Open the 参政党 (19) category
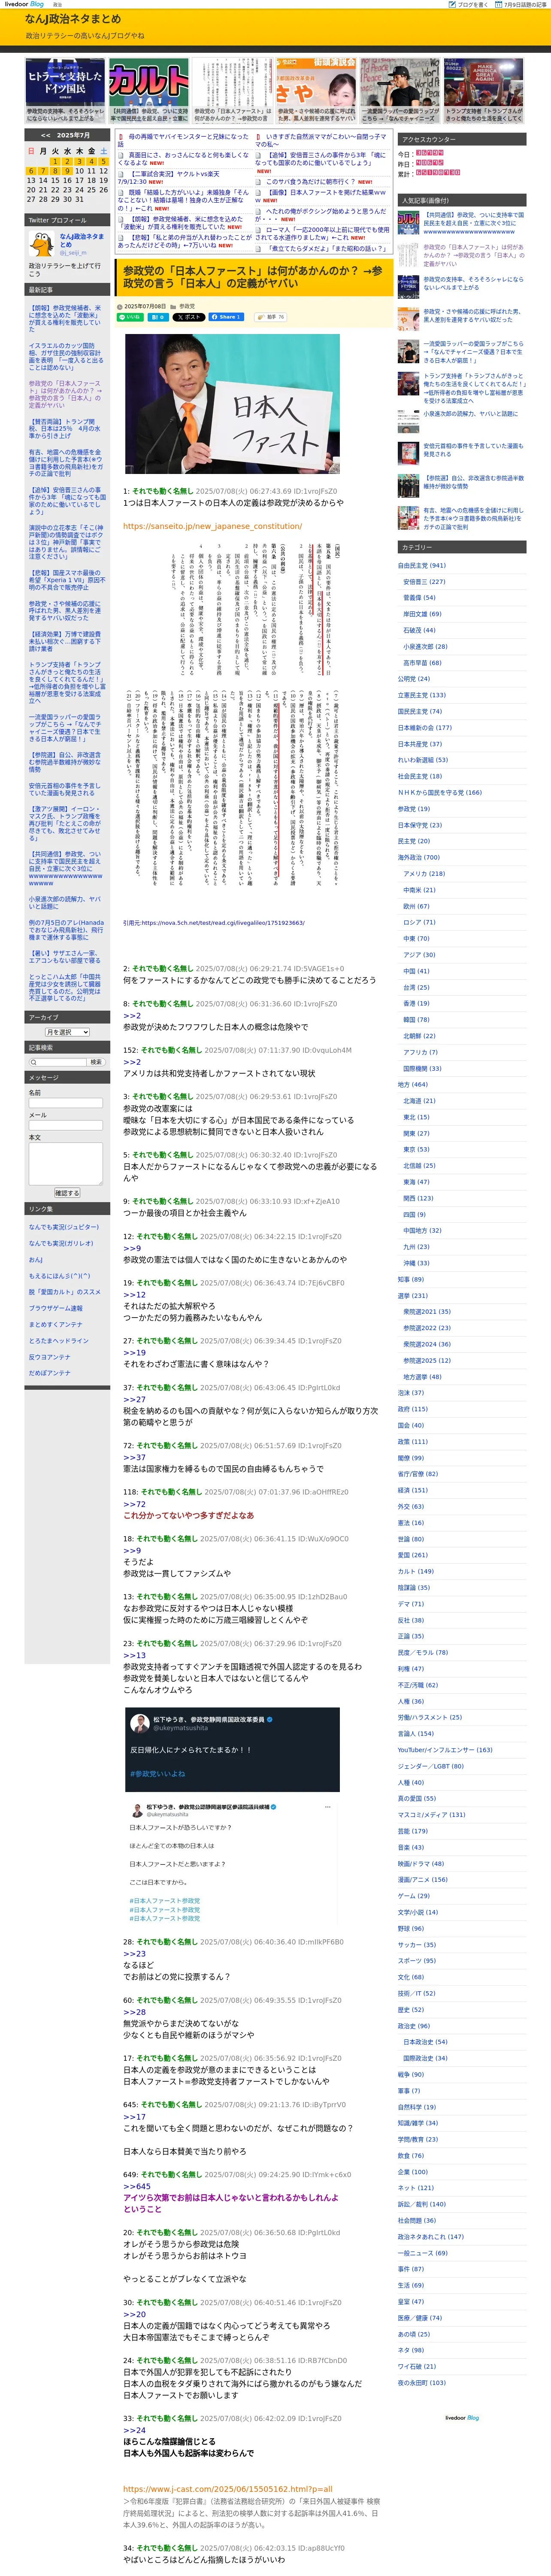The image size is (551, 2576). click(414, 809)
